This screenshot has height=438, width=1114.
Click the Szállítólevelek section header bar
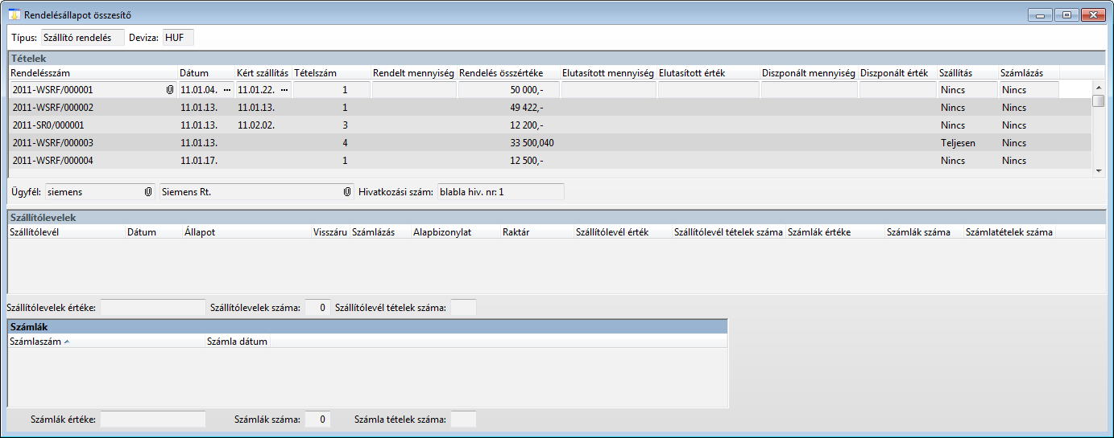[x=557, y=218]
